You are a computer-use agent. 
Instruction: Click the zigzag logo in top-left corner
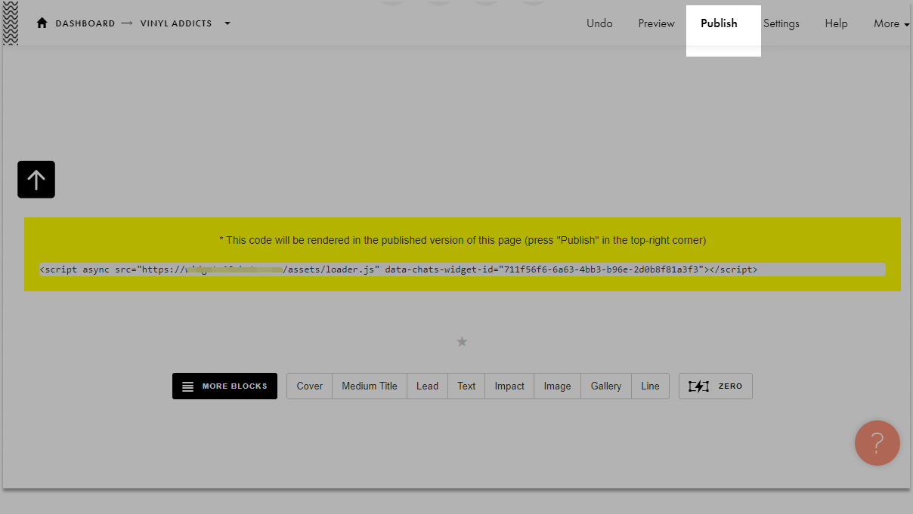pyautogui.click(x=11, y=23)
